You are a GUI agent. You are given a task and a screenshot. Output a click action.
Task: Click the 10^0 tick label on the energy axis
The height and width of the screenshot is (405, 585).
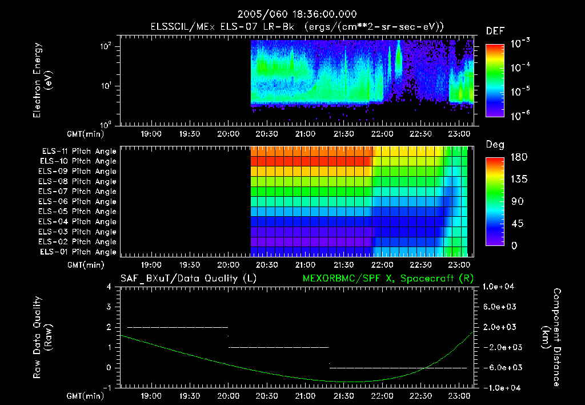coord(106,124)
